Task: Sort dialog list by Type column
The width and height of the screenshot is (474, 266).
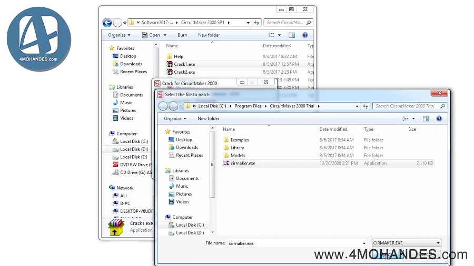Action: [x=369, y=129]
